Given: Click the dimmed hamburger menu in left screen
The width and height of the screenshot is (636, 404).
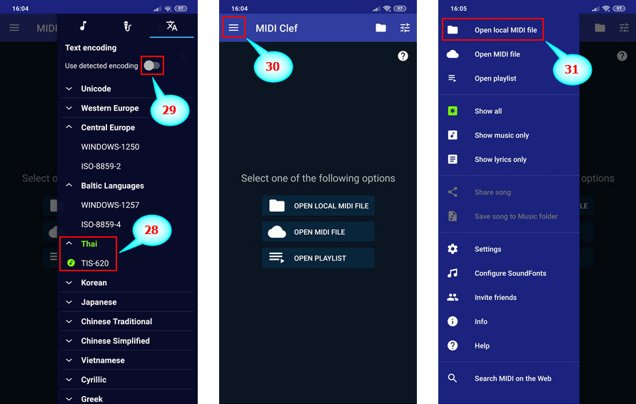Looking at the screenshot, I should coord(14,28).
